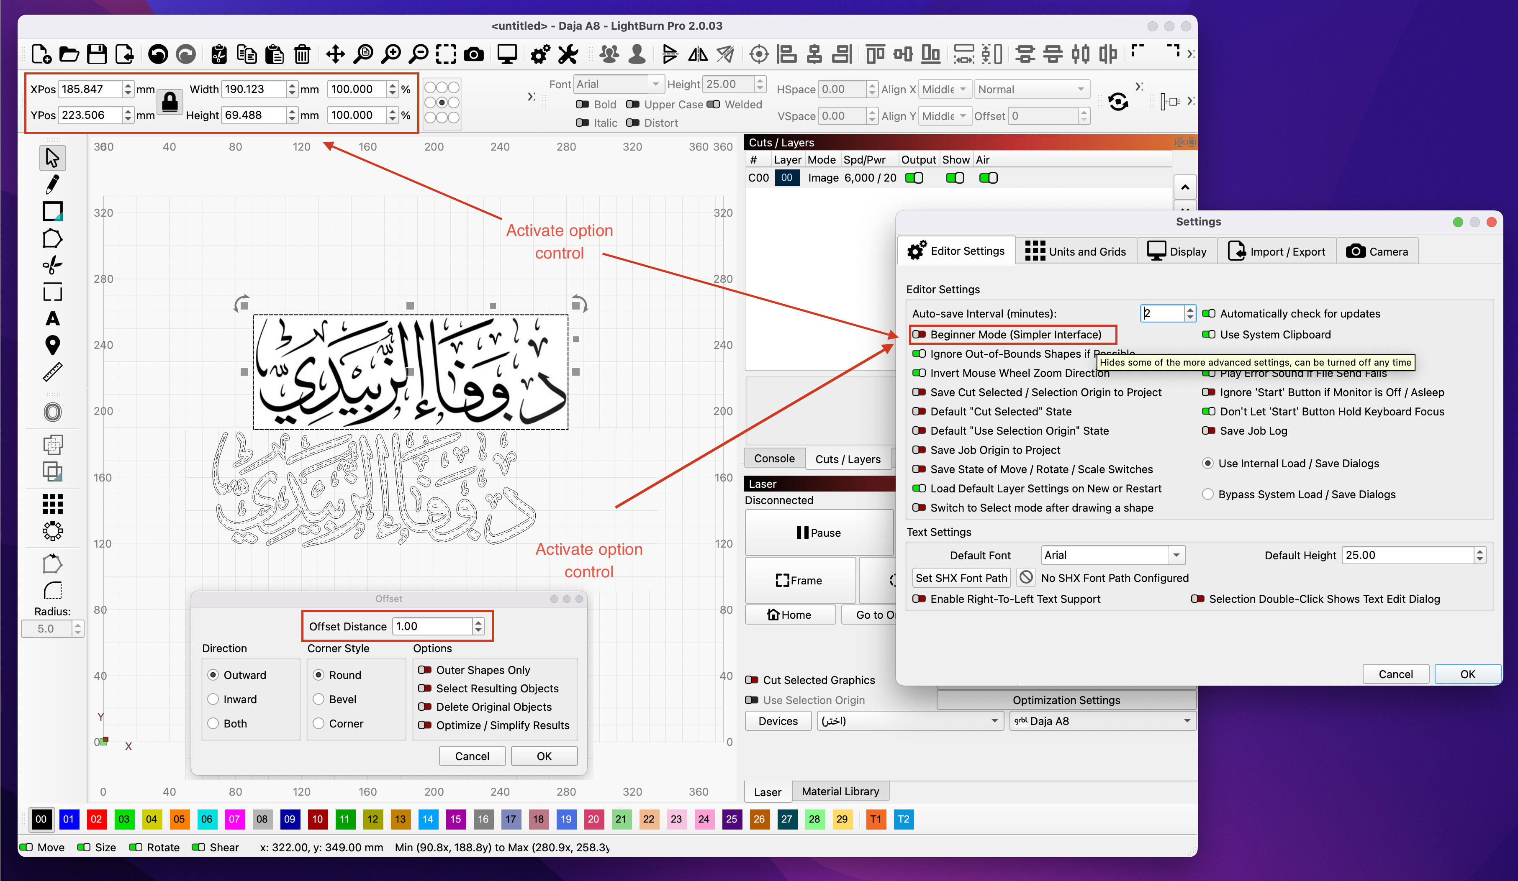Screen dimensions: 1518x881
Task: Click OK in the Offset dialog
Action: 544,756
